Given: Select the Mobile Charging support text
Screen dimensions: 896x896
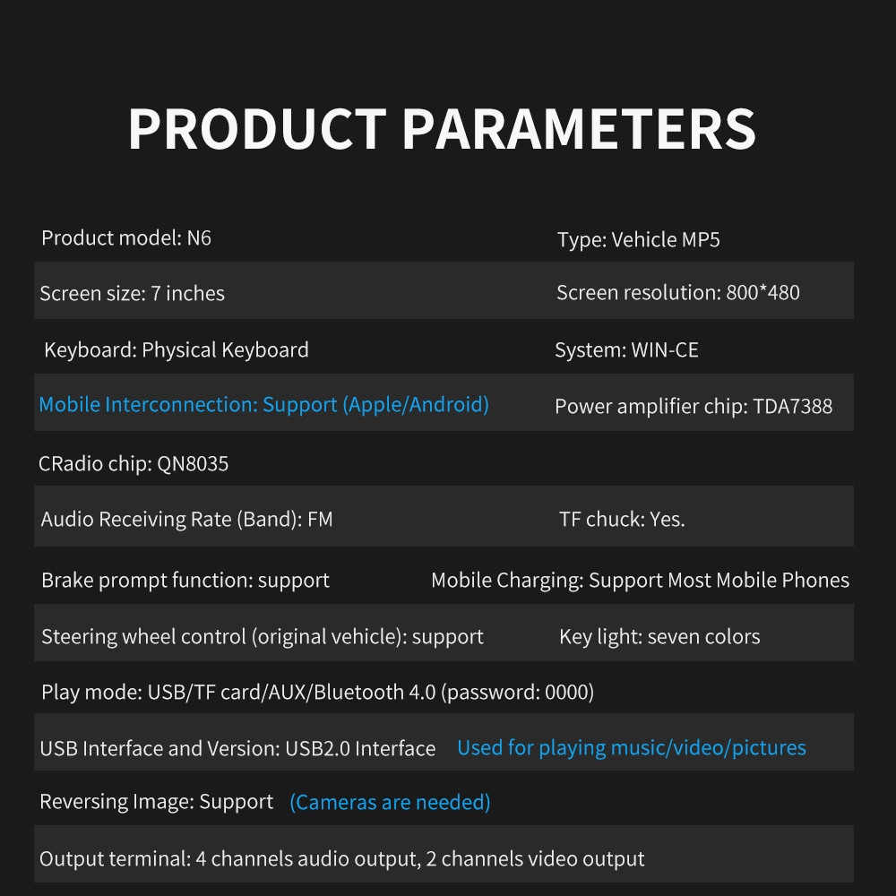Looking at the screenshot, I should click(x=640, y=581).
